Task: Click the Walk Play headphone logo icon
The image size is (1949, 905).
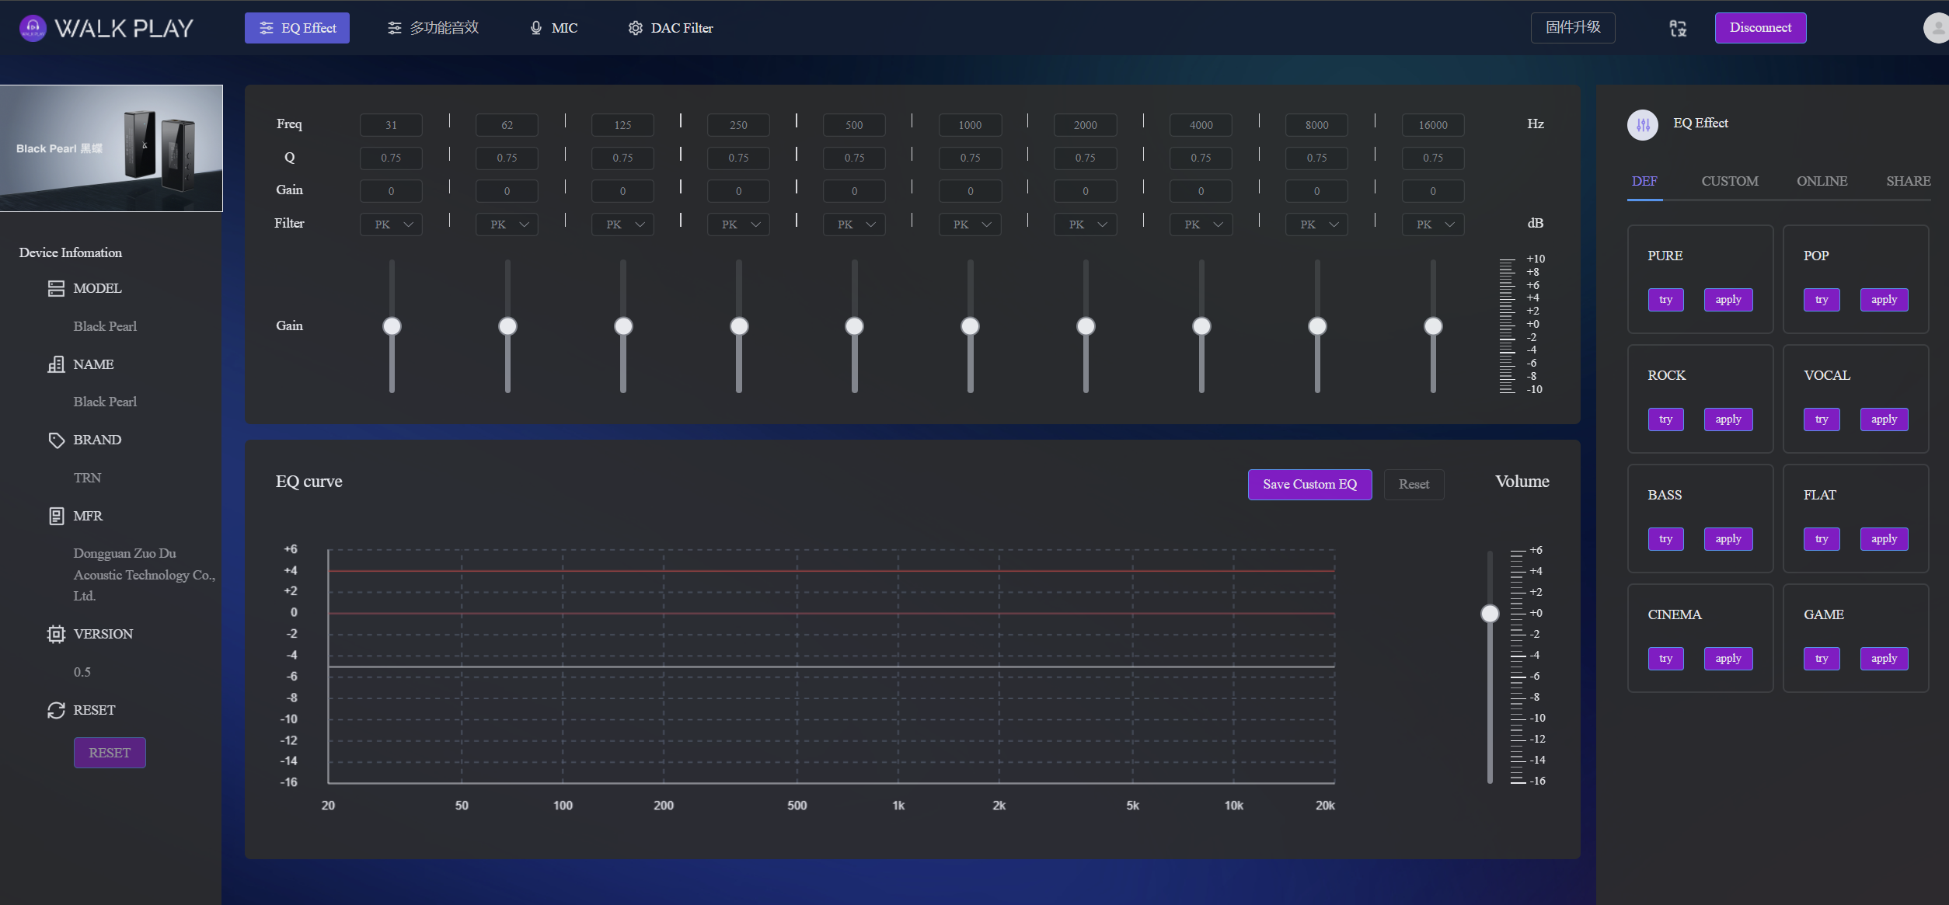Action: [x=32, y=29]
